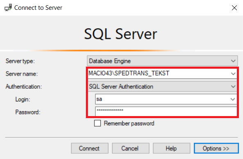243x159 pixels.
Task: Open the Server type dropdown arrow
Action: coord(233,61)
